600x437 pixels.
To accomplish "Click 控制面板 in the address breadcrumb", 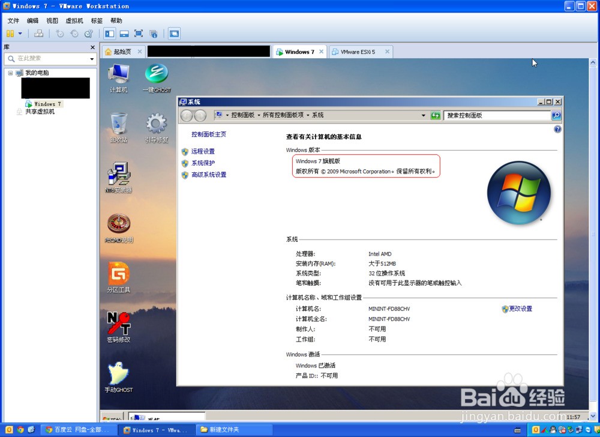I will [x=242, y=115].
